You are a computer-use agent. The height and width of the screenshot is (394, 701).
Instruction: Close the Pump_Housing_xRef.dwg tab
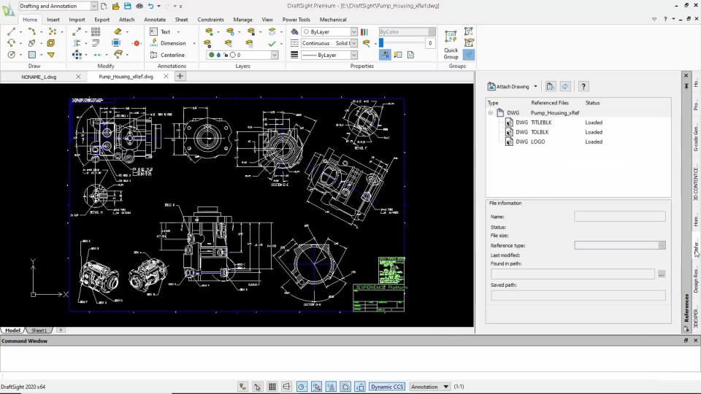click(166, 77)
